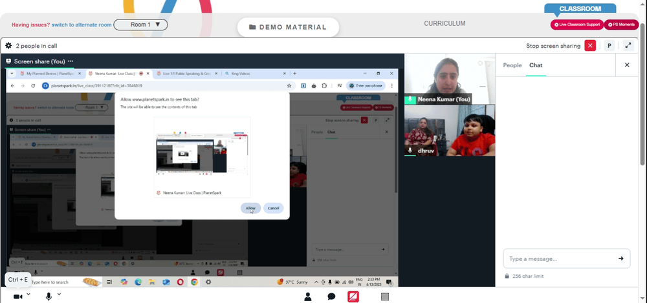
Task: Mute the microphone in the bottom bar
Action: click(x=49, y=297)
